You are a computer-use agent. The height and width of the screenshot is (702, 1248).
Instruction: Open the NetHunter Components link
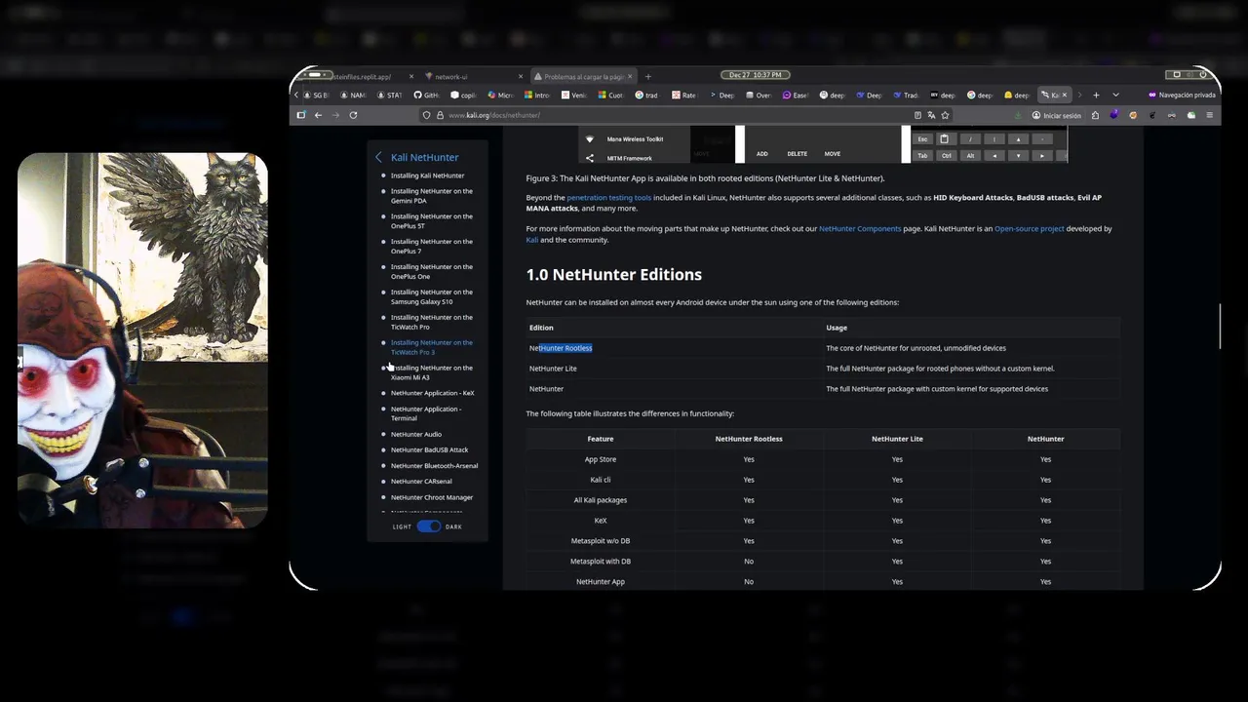coord(860,228)
